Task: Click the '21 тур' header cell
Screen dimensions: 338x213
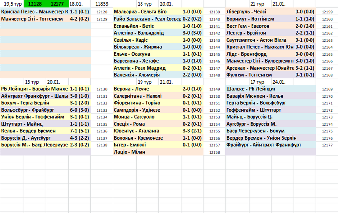Action: pos(260,4)
